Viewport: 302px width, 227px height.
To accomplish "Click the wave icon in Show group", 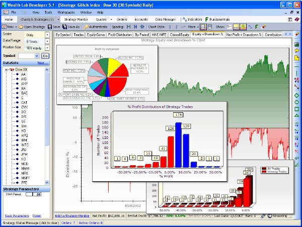I will (x=250, y=27).
